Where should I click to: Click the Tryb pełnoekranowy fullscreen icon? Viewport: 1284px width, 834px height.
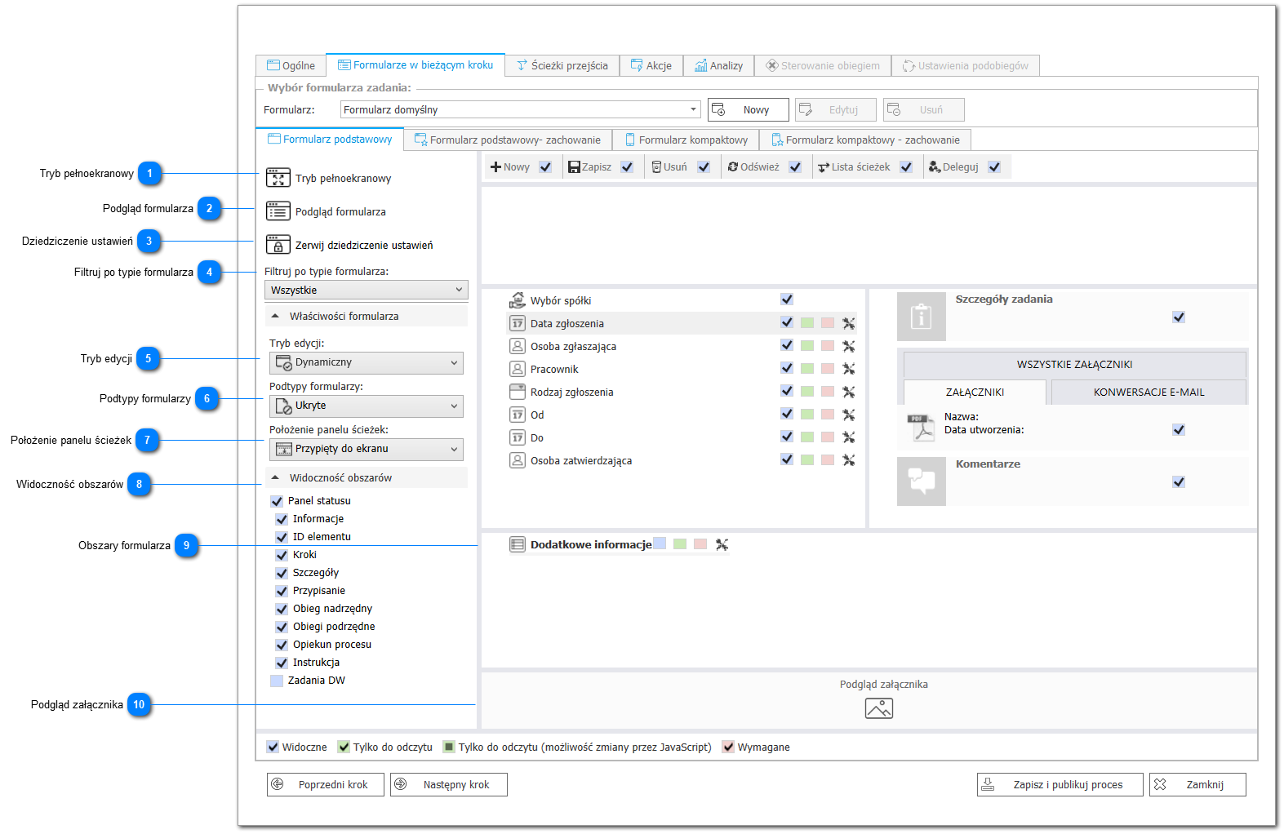[278, 178]
